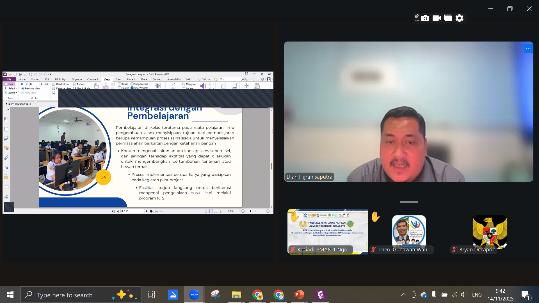Click the camera screenshot icon in Zoom toolbar
Screen dimensions: 539x303
point(425,18)
